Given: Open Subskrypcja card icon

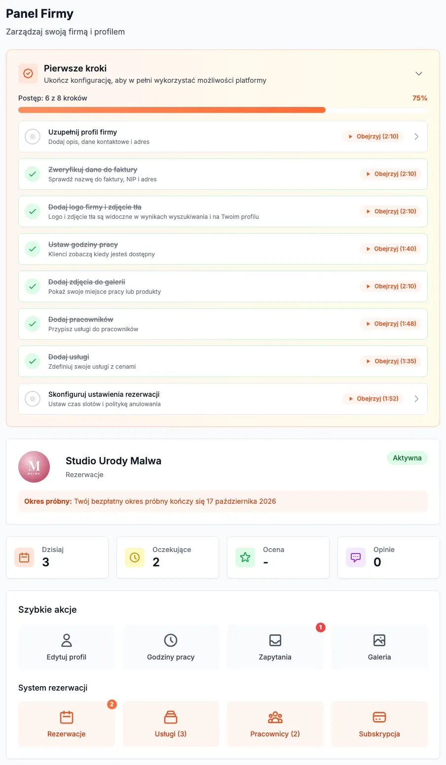Looking at the screenshot, I should pos(379,717).
